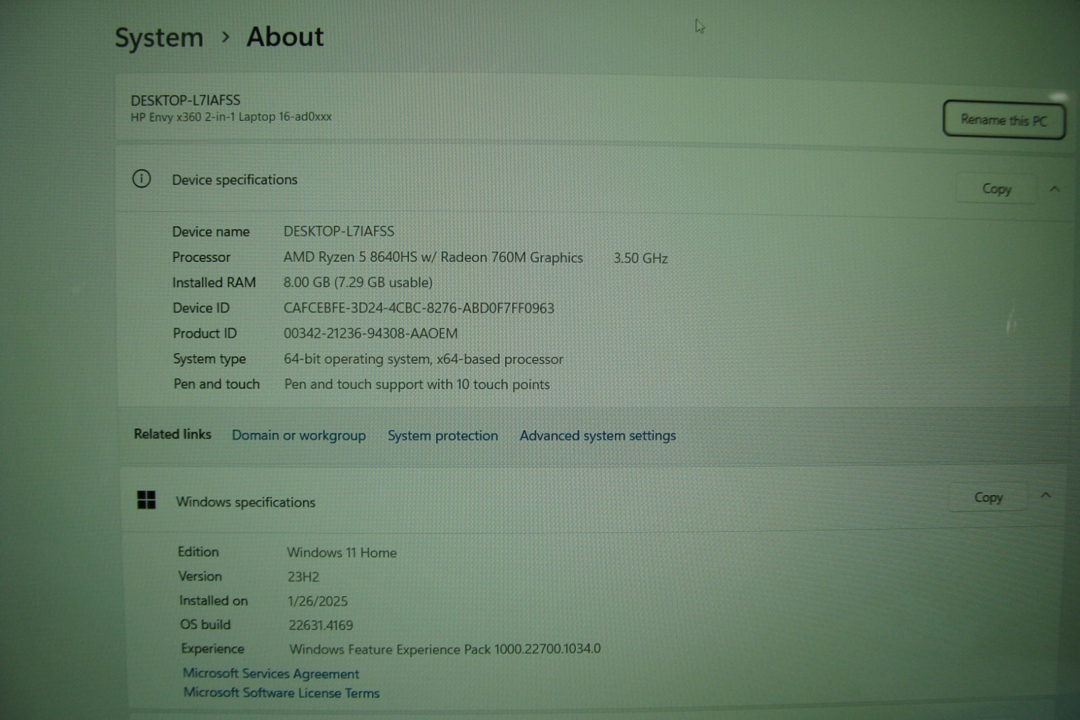Copy the Windows specifications

[988, 497]
